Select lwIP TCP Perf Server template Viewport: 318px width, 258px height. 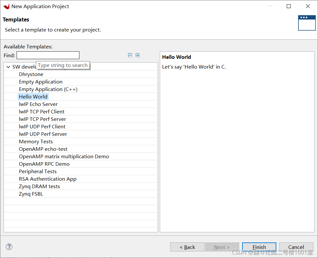tap(42, 119)
